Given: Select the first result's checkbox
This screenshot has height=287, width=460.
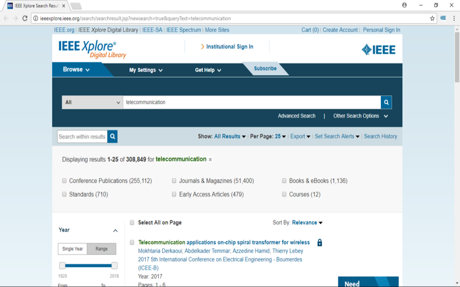Looking at the screenshot, I should (x=132, y=242).
